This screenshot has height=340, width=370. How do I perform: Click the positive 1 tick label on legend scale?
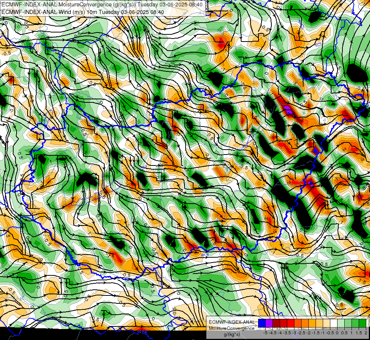[351, 333]
